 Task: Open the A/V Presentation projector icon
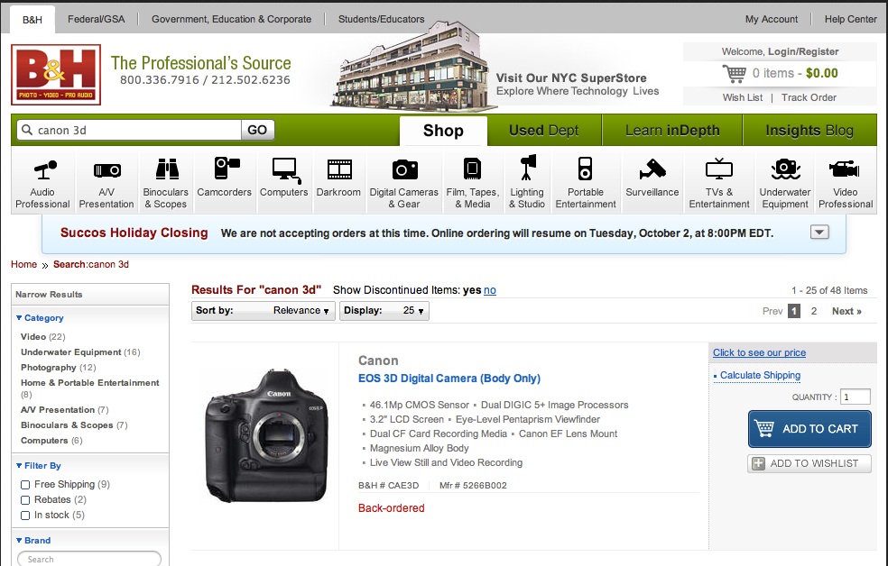pyautogui.click(x=107, y=170)
